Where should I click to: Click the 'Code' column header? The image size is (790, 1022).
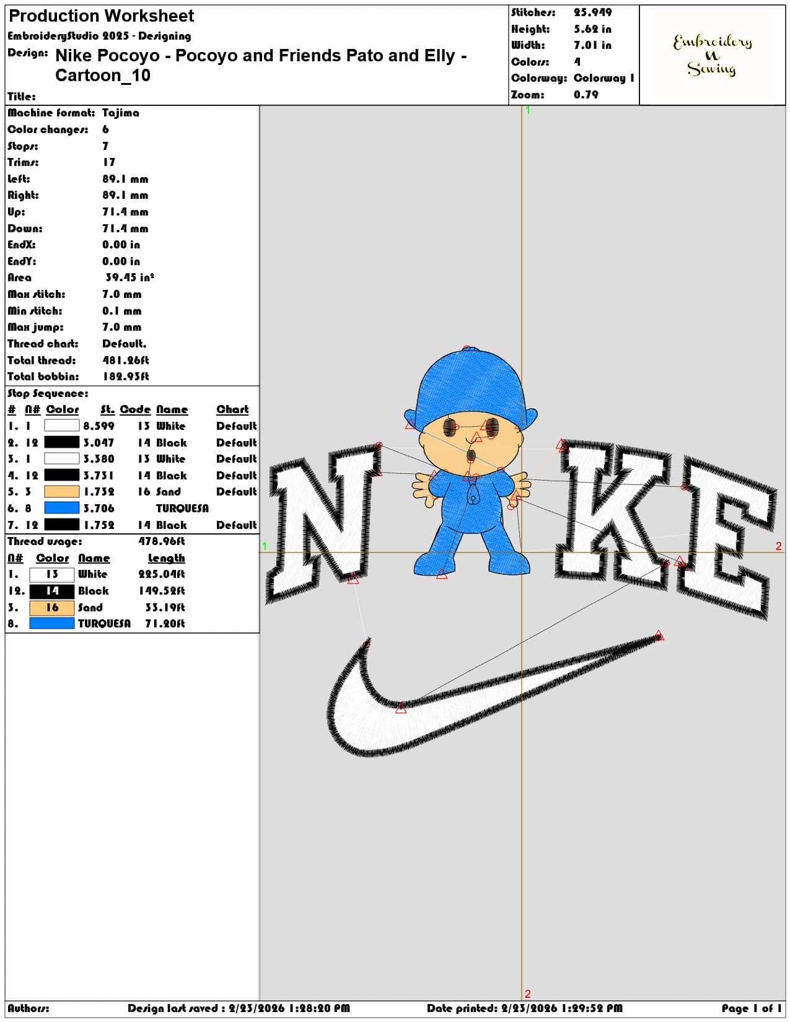coord(135,409)
